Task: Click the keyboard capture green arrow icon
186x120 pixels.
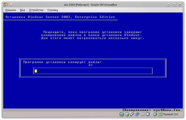Action: click(x=160, y=114)
